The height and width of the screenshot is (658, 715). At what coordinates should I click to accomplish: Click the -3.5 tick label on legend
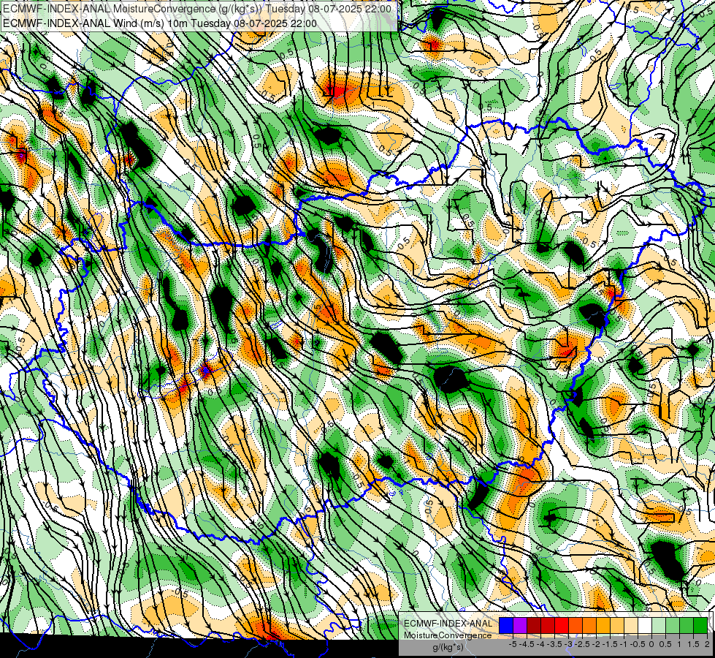coord(555,644)
